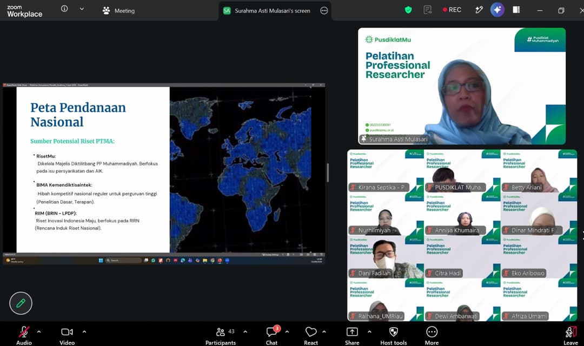
Task: Open the AI Companion sparkle icon
Action: [x=497, y=10]
